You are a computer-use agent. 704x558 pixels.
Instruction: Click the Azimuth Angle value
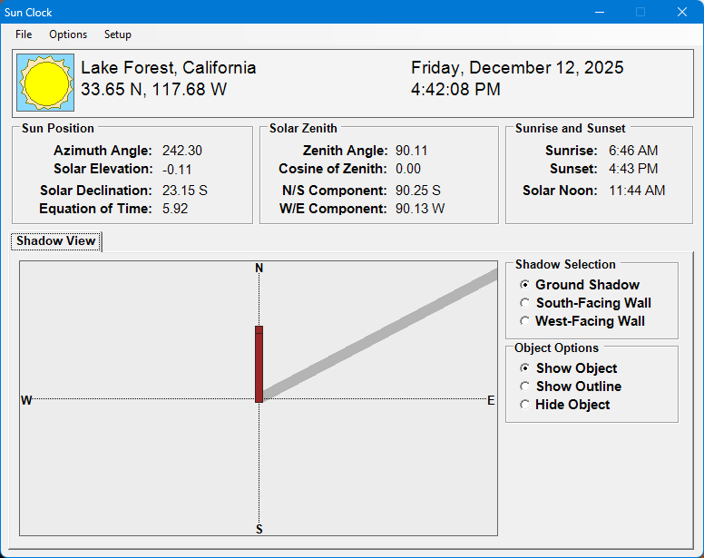point(182,151)
